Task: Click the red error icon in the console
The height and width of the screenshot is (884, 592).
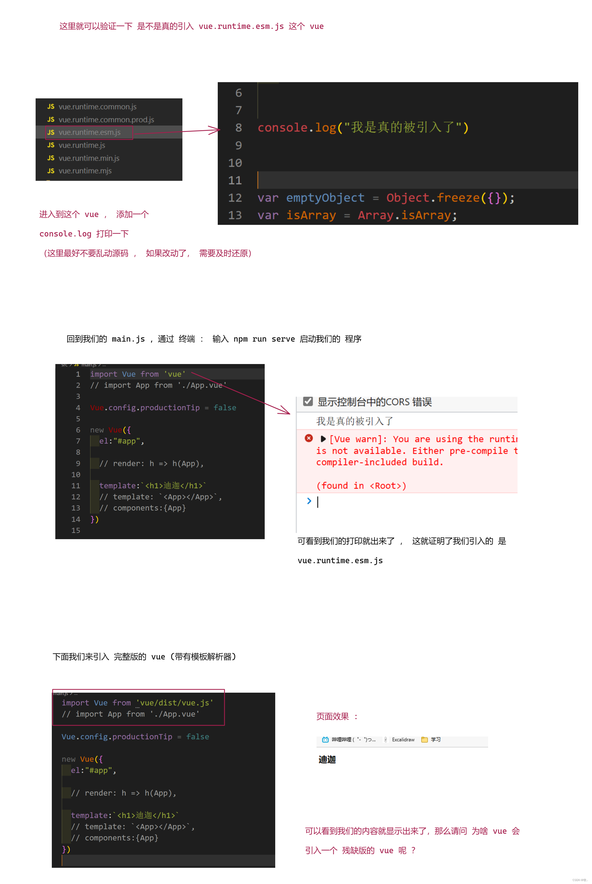Action: click(x=309, y=438)
